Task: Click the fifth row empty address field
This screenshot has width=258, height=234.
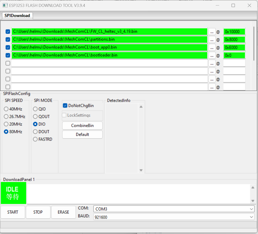Action: [x=234, y=63]
